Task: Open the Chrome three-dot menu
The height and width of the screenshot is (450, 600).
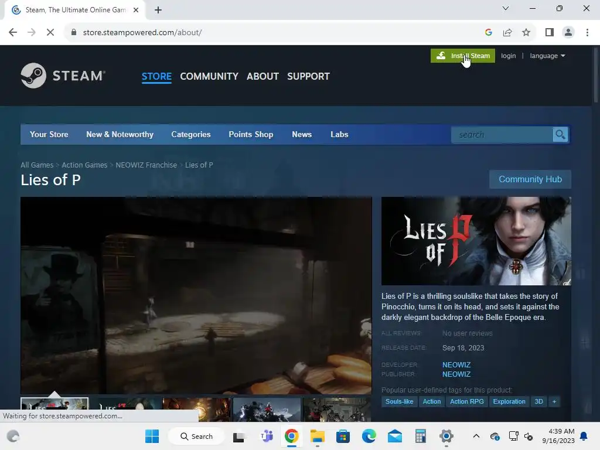Action: [x=587, y=33]
